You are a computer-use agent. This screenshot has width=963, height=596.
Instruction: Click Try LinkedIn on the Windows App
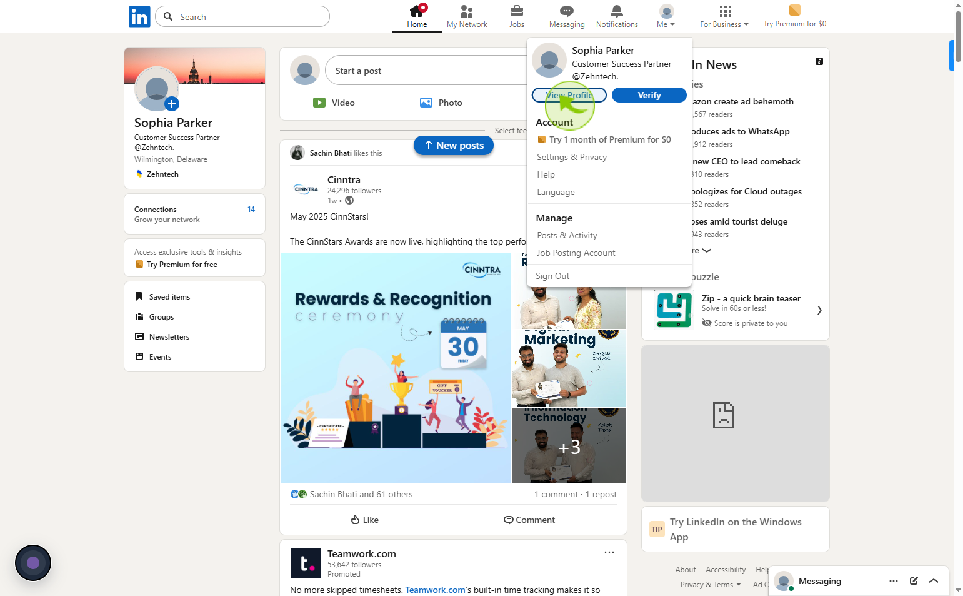736,529
